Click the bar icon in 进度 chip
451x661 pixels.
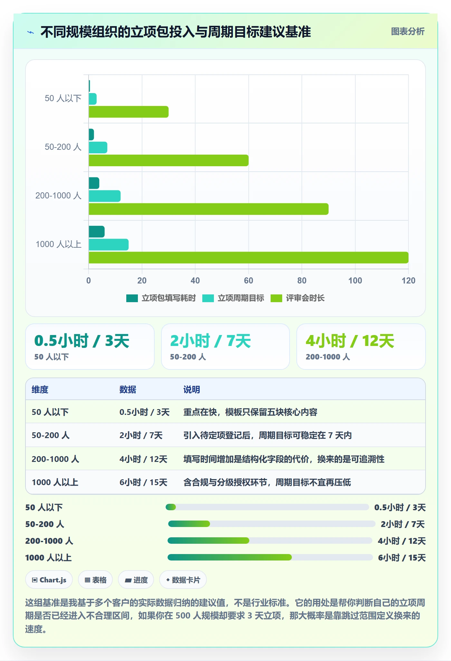click(x=128, y=580)
